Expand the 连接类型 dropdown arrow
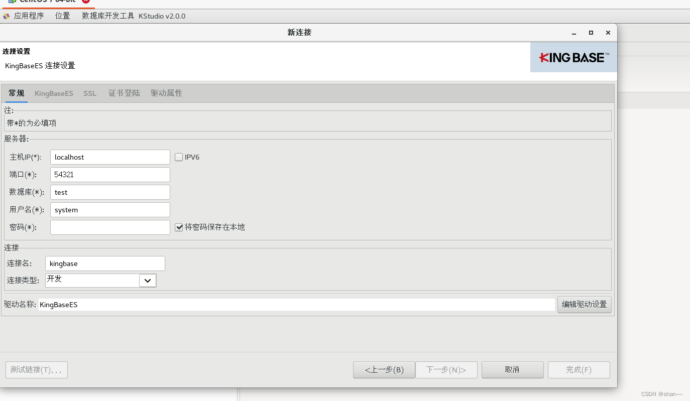Image resolution: width=690 pixels, height=401 pixels. point(148,281)
